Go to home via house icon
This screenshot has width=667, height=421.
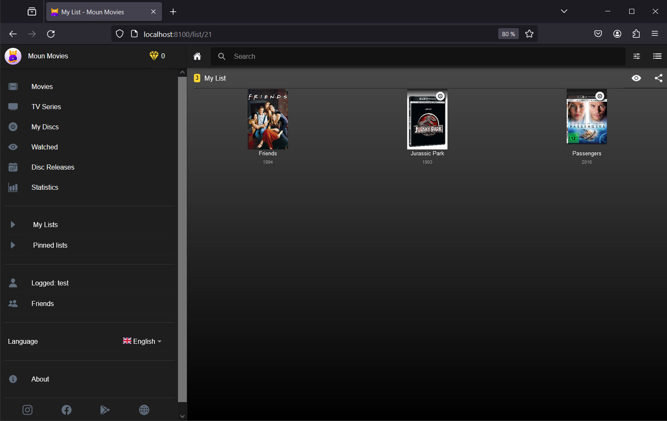tap(197, 56)
